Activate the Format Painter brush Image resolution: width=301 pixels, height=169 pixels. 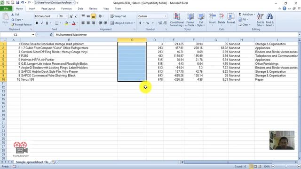pyautogui.click(x=13, y=24)
